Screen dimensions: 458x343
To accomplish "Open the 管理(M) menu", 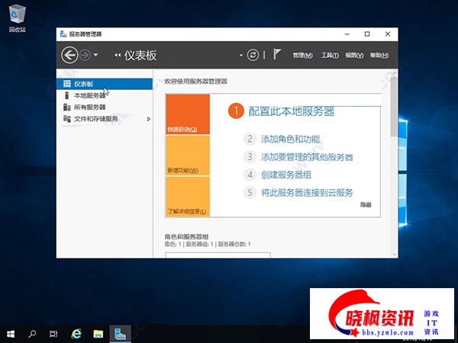I will [302, 56].
